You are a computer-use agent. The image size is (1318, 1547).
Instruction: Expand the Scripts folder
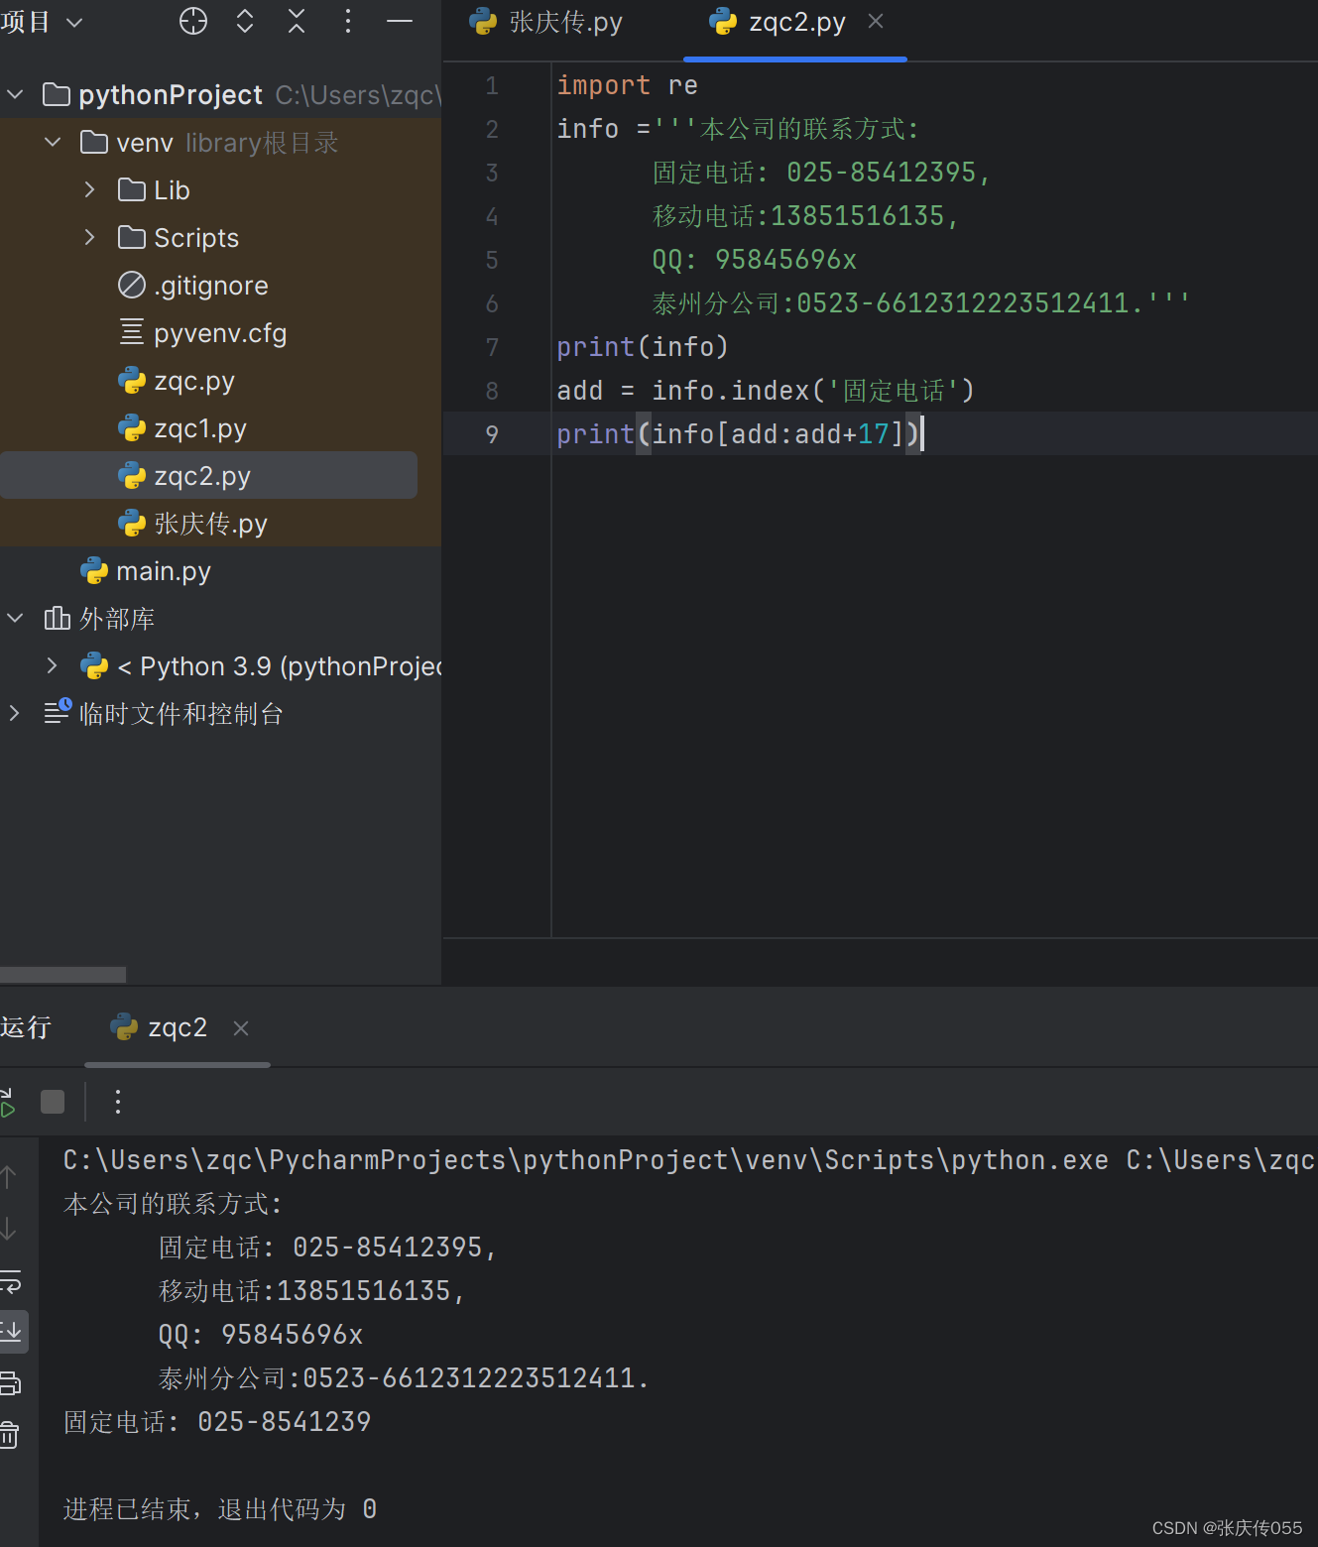click(89, 237)
